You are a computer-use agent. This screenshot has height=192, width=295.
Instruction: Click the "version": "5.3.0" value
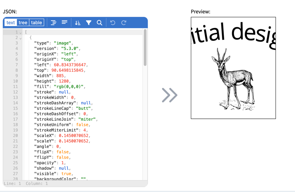70,49
